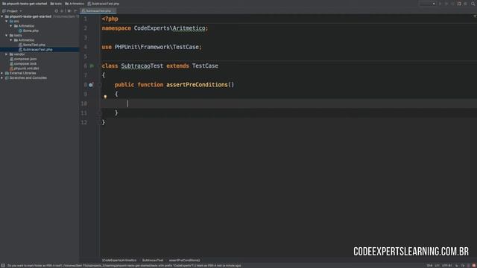The width and height of the screenshot is (477, 268).
Task: Click the PSR-4 notification message in status bar
Action: tap(124, 266)
